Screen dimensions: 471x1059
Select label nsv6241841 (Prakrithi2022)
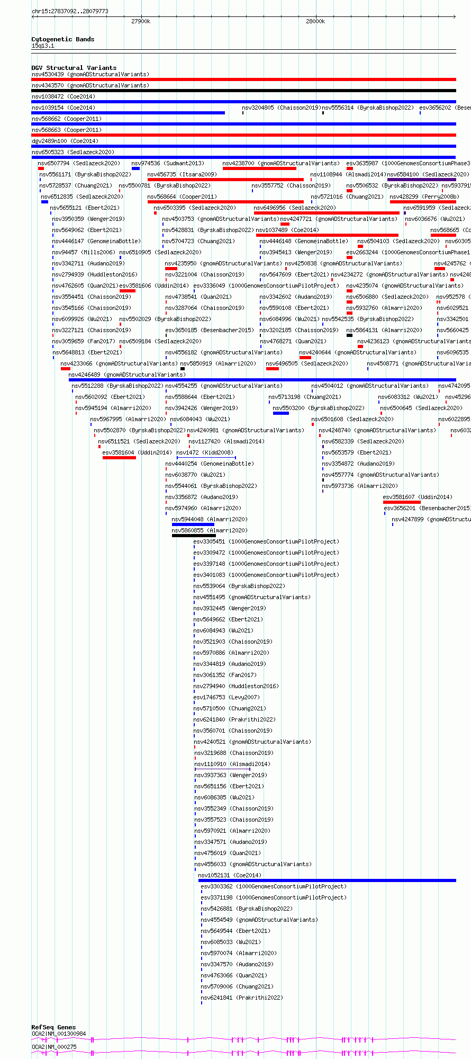[x=242, y=998]
